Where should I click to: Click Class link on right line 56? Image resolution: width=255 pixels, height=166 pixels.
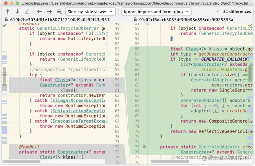tap(192, 49)
